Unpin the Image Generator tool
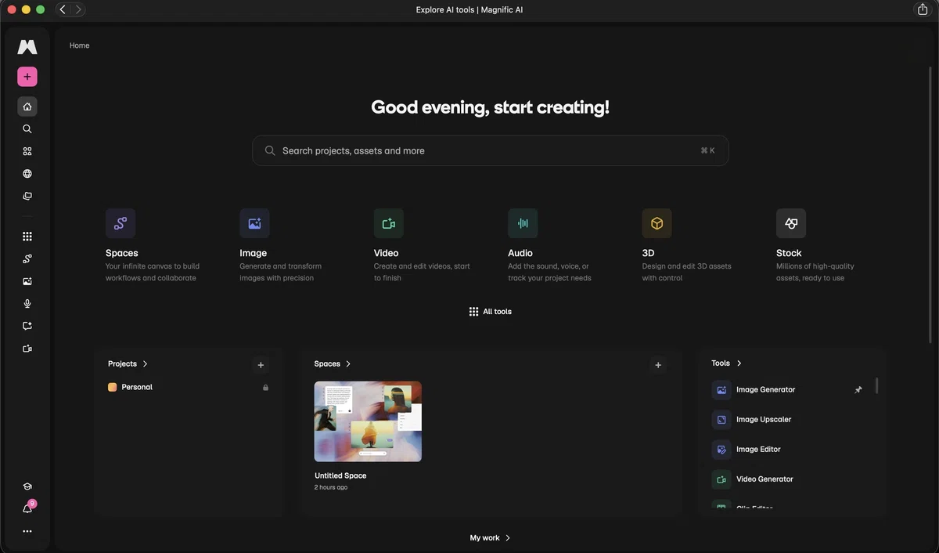Screen dimensions: 939x553 pos(858,390)
